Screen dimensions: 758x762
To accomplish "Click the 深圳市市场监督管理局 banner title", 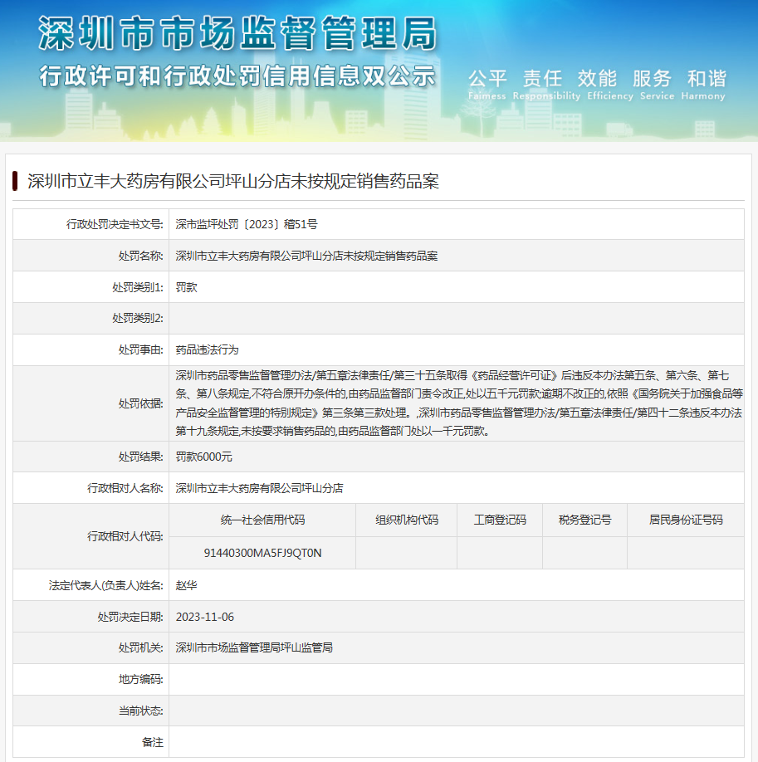I will pyautogui.click(x=237, y=33).
